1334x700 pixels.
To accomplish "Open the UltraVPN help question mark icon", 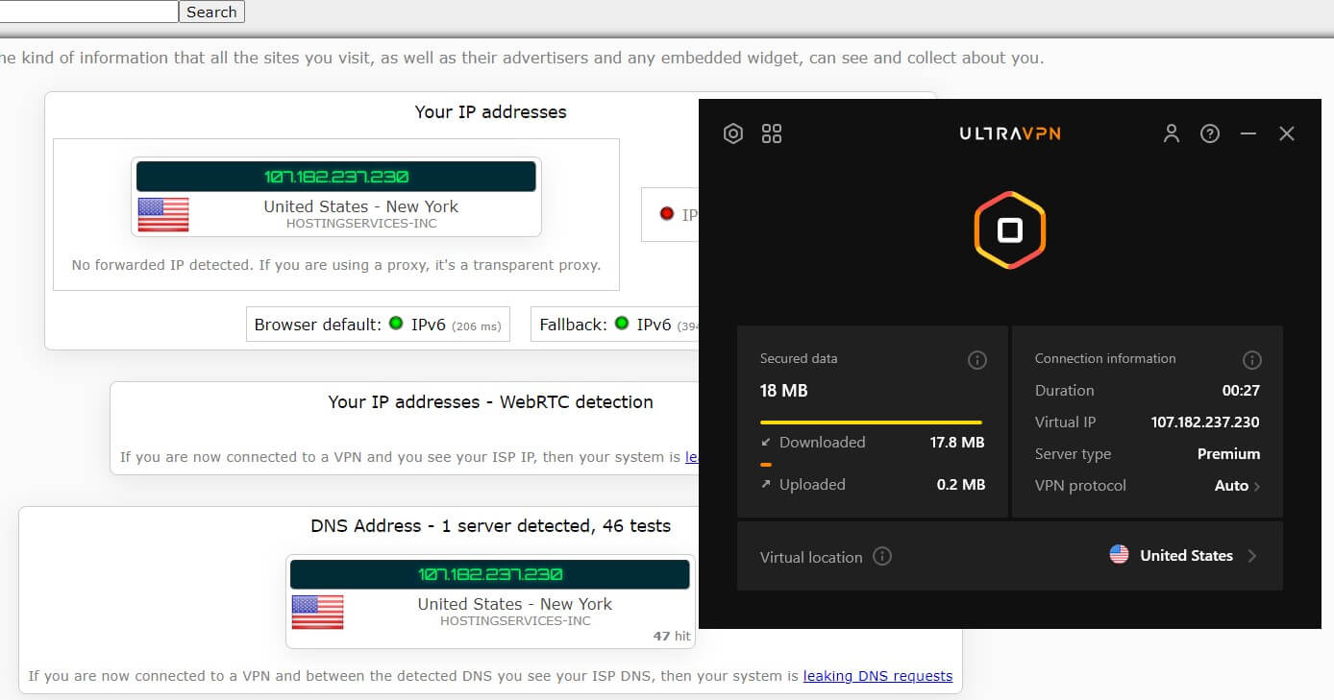I will pyautogui.click(x=1210, y=133).
